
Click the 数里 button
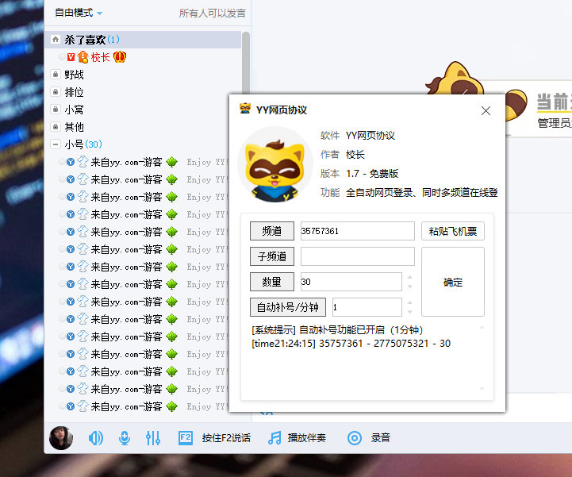click(x=272, y=282)
